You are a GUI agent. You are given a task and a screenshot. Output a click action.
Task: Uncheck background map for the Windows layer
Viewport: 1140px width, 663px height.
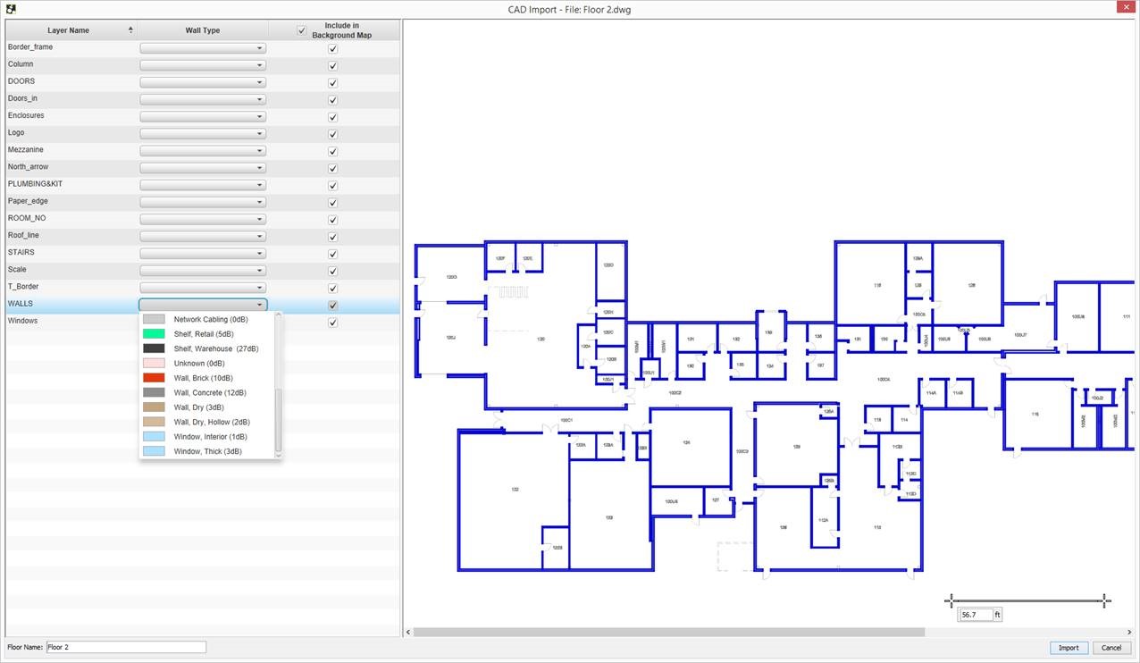click(x=332, y=322)
